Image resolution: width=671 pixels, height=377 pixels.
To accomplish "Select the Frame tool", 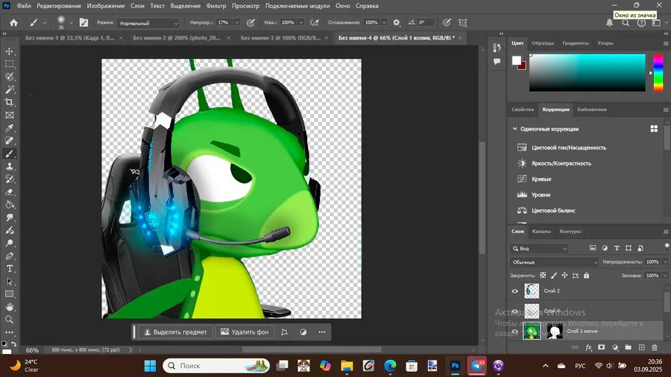I will (10, 115).
